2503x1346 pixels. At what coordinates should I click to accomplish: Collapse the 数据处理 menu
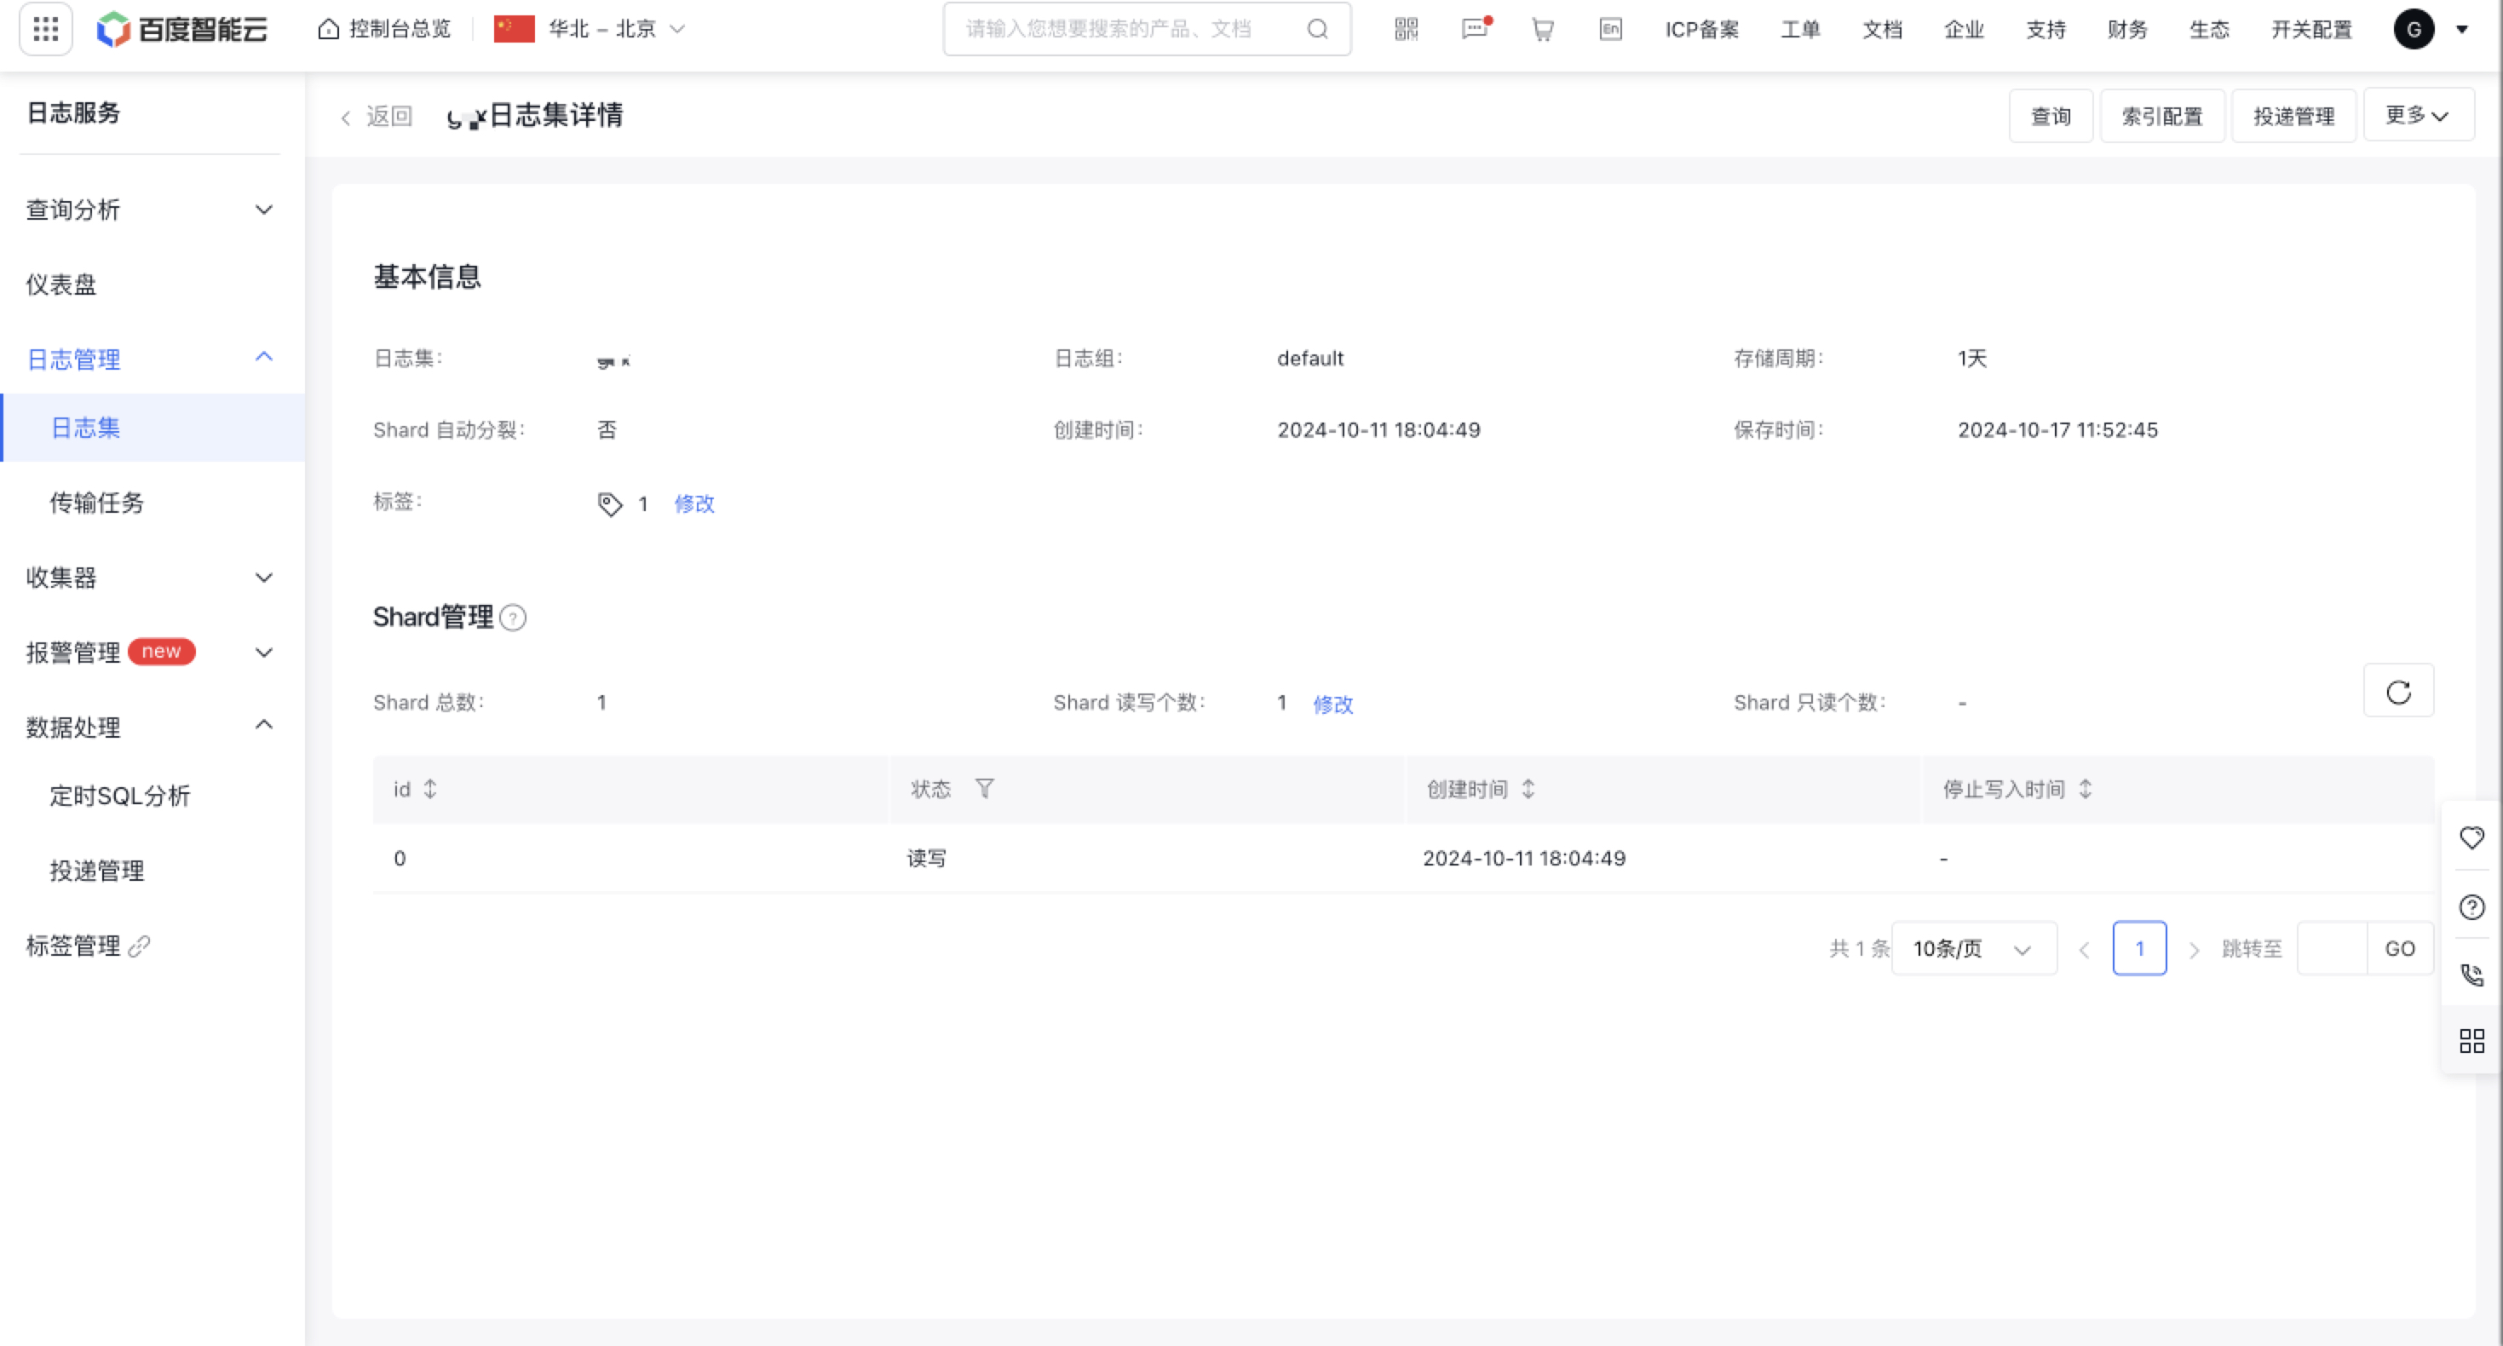click(x=151, y=727)
